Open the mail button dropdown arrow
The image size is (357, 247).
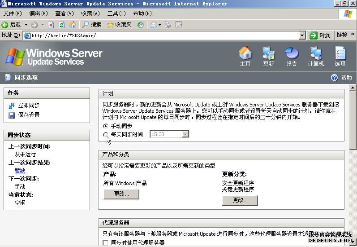click(159, 25)
